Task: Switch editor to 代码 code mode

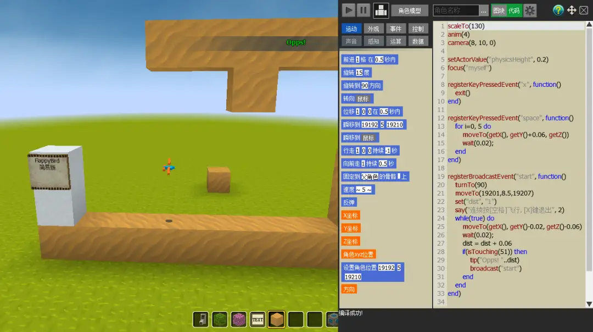Action: pyautogui.click(x=514, y=10)
